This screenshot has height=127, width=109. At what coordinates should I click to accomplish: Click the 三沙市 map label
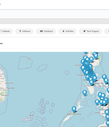pyautogui.click(x=28, y=59)
